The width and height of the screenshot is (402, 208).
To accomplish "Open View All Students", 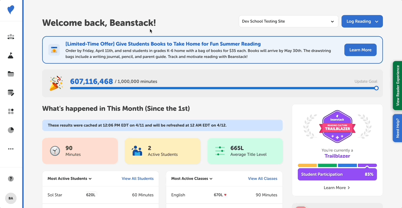I will point(138,178).
